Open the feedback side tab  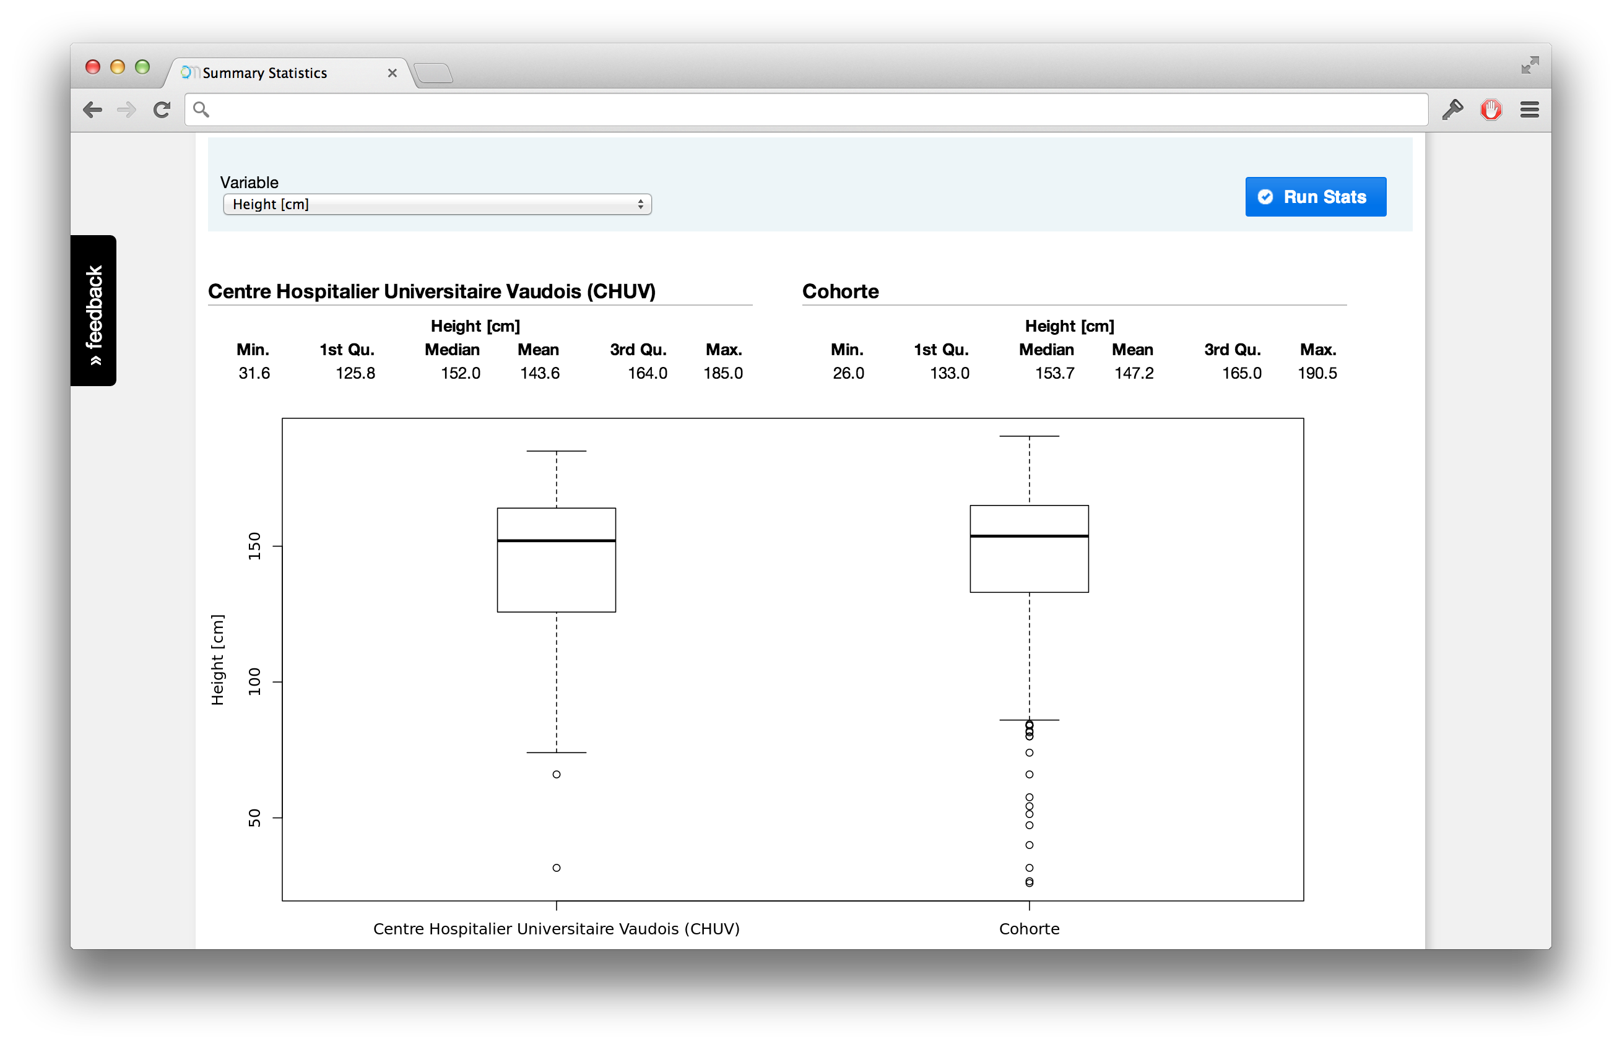click(94, 311)
